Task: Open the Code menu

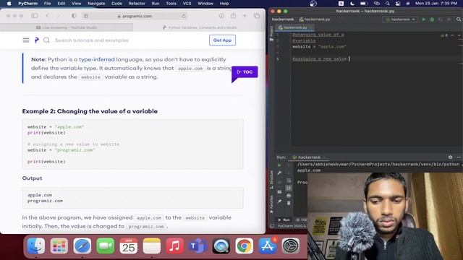Action: (116, 4)
